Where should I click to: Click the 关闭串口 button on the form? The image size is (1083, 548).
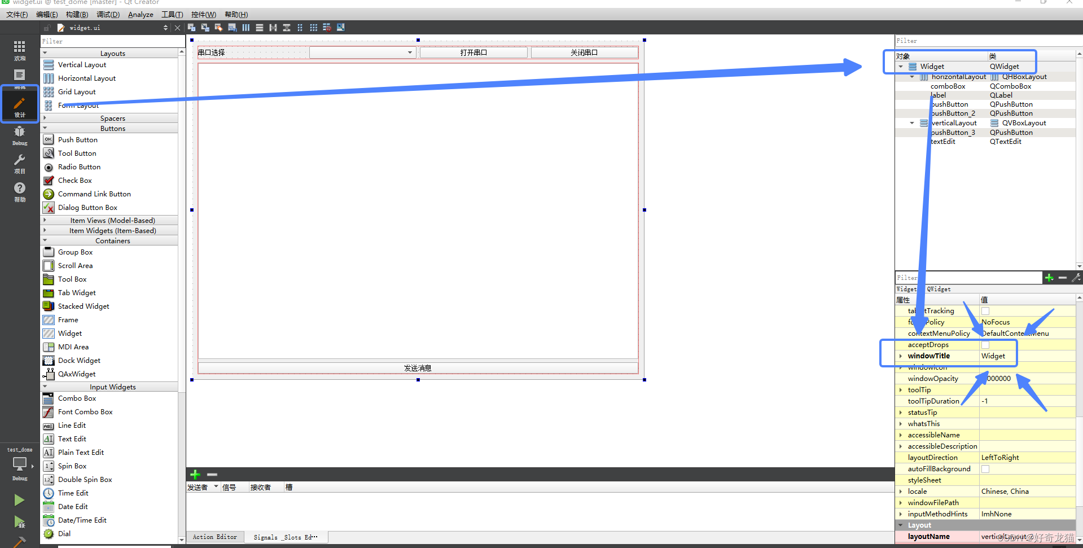click(584, 52)
